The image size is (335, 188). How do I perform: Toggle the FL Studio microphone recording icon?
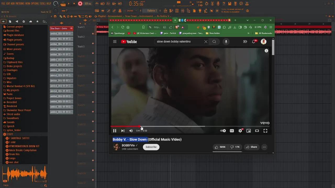[x=218, y=4]
